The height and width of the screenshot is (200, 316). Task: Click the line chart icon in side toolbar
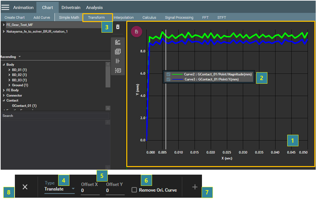pyautogui.click(x=118, y=42)
